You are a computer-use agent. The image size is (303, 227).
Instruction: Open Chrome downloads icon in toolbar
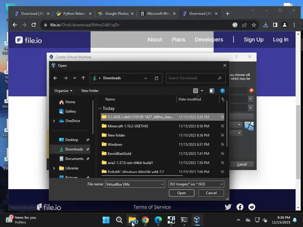[266, 25]
